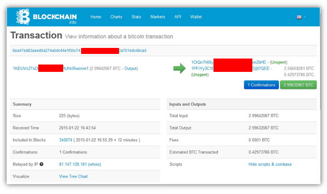Click the Relayed by IP help icon
The width and height of the screenshot is (327, 194).
coord(42,164)
